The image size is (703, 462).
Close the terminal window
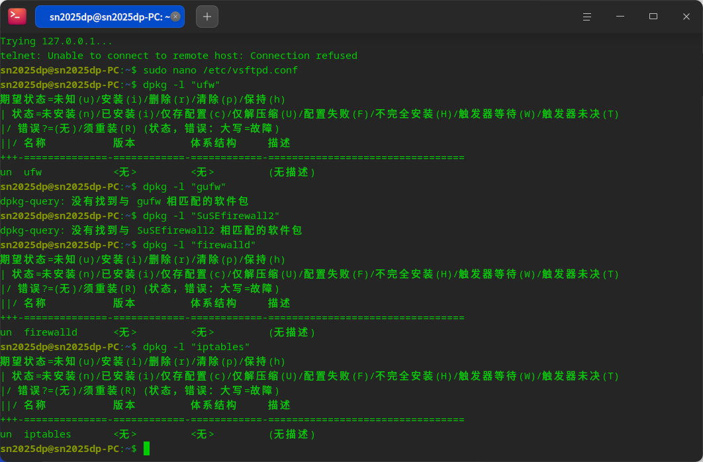[x=686, y=17]
